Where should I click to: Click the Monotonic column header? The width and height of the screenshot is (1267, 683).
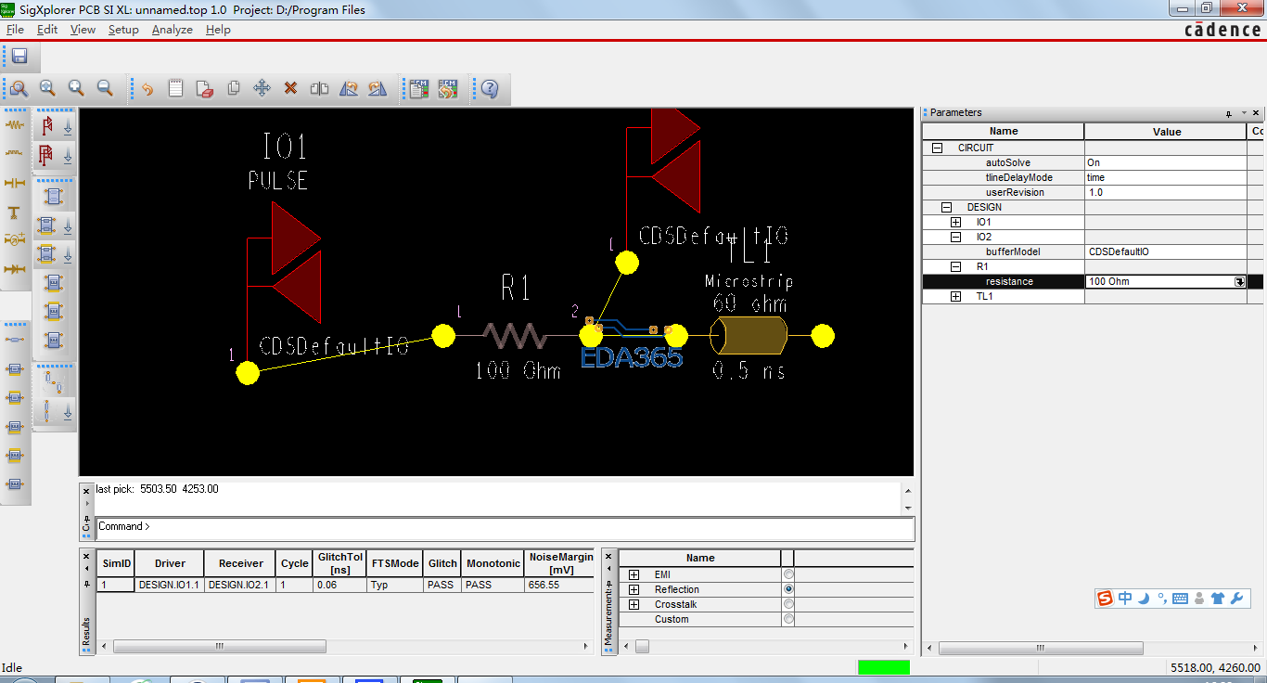pyautogui.click(x=493, y=563)
